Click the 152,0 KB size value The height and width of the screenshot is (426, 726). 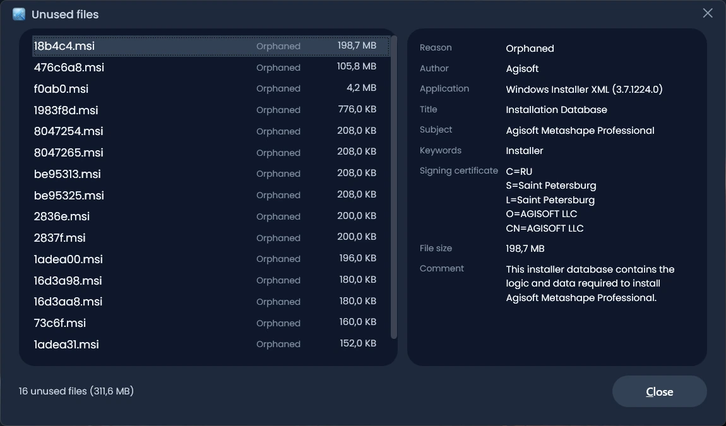coord(358,343)
